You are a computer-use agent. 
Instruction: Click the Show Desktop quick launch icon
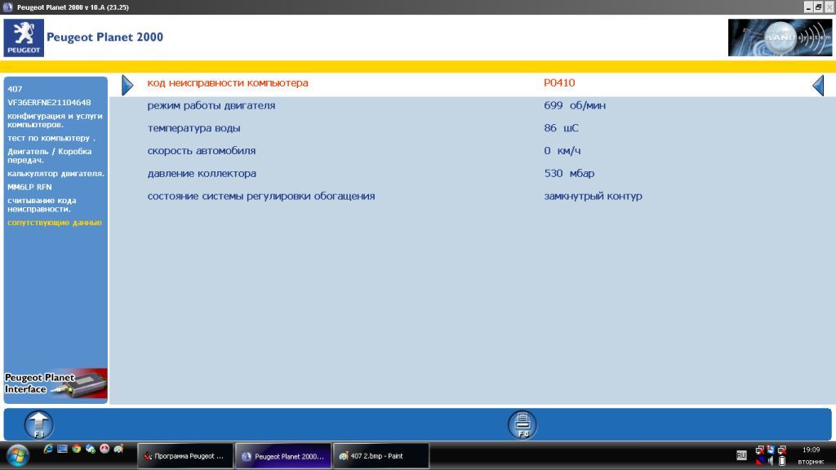[62, 449]
